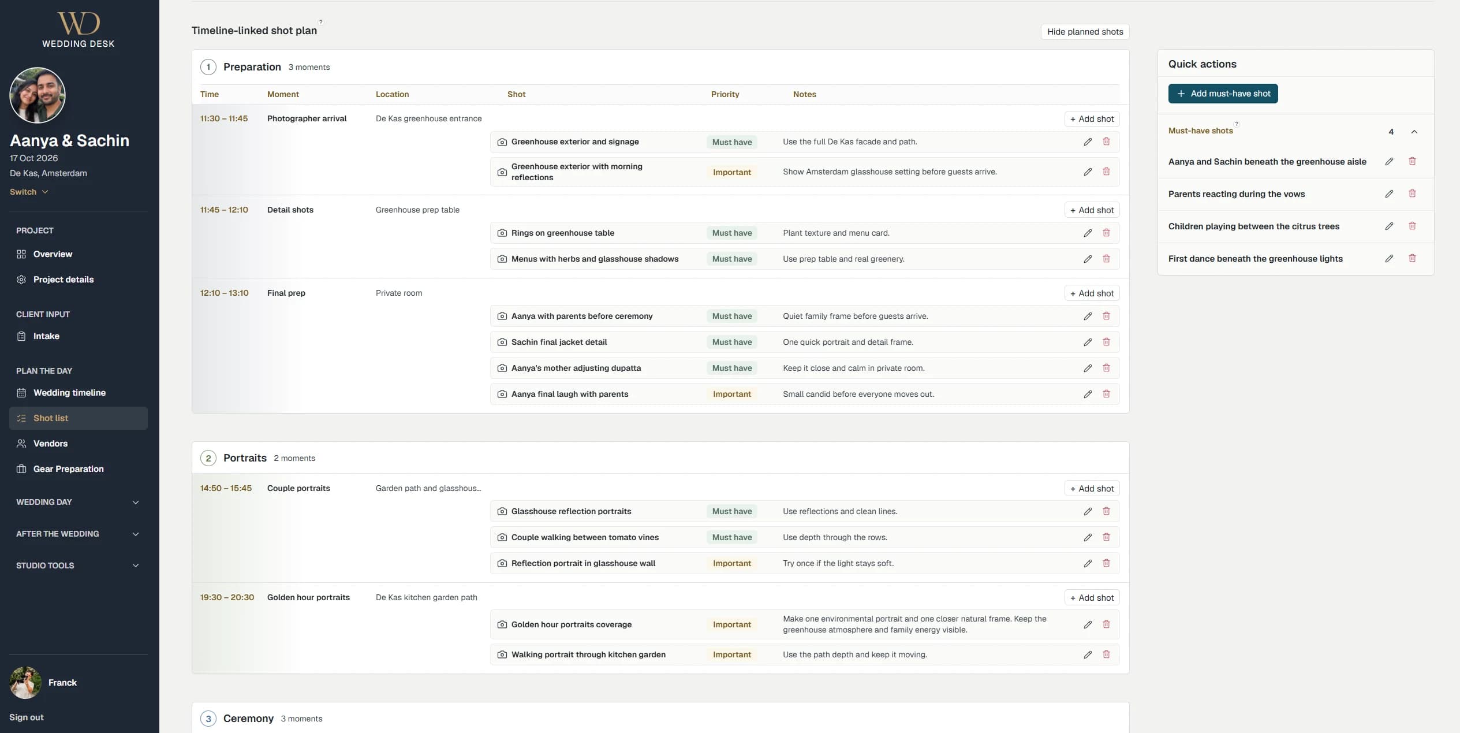Screen dimensions: 1460x733
Task: Click the help icon beside Must-have shots
Action: coord(1237,124)
